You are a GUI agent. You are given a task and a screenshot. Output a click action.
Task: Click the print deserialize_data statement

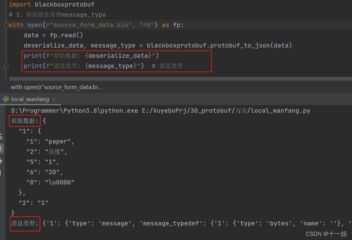[x=91, y=56]
